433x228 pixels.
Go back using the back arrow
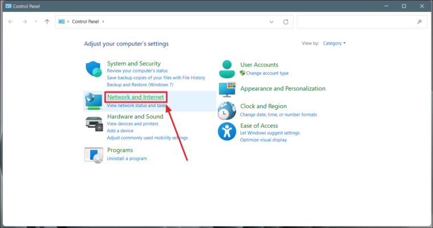(x=11, y=22)
